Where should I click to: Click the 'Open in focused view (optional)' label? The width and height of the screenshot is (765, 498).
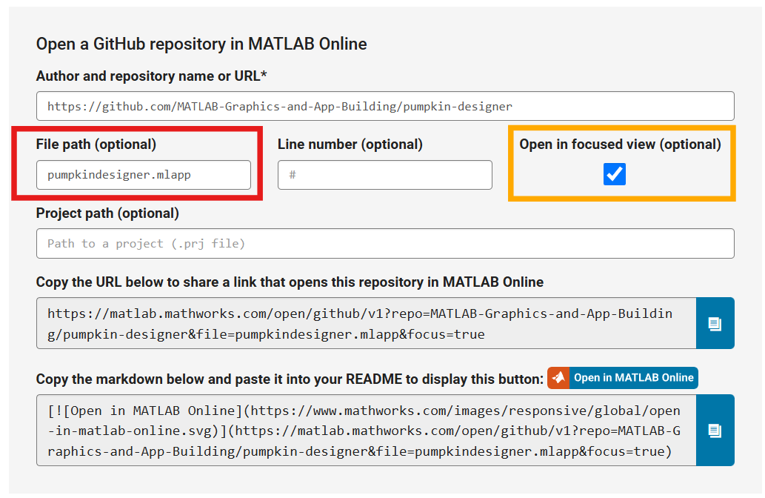point(620,145)
